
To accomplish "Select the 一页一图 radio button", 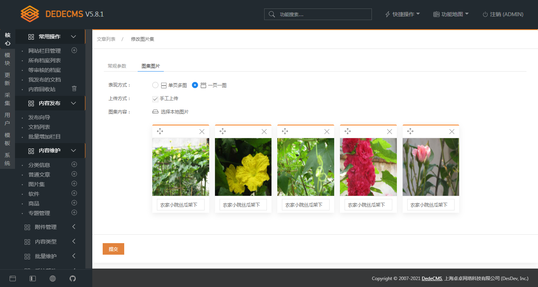I will [x=195, y=85].
